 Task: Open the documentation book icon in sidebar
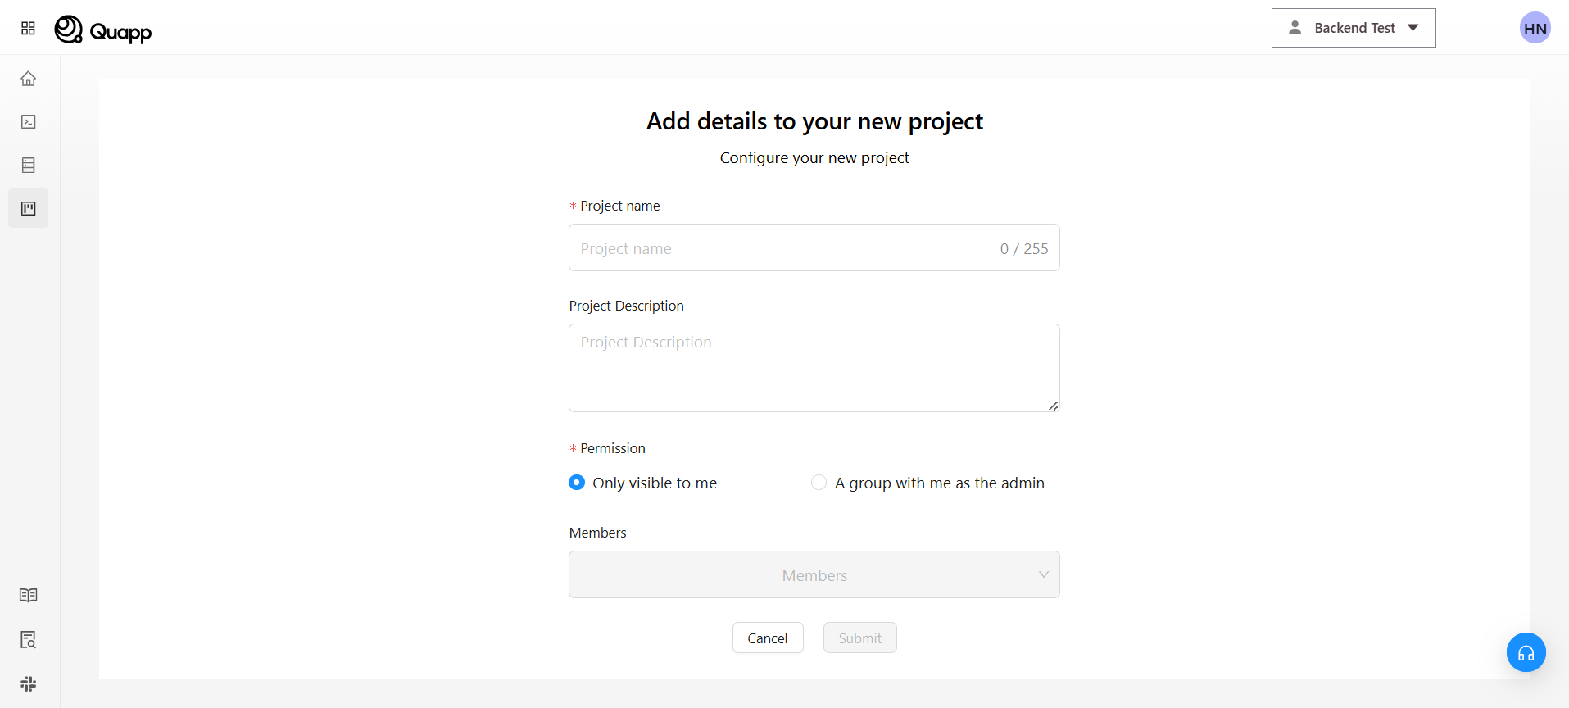pyautogui.click(x=29, y=596)
